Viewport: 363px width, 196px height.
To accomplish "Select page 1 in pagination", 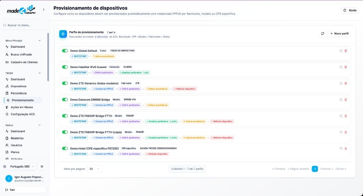I will click(315, 169).
